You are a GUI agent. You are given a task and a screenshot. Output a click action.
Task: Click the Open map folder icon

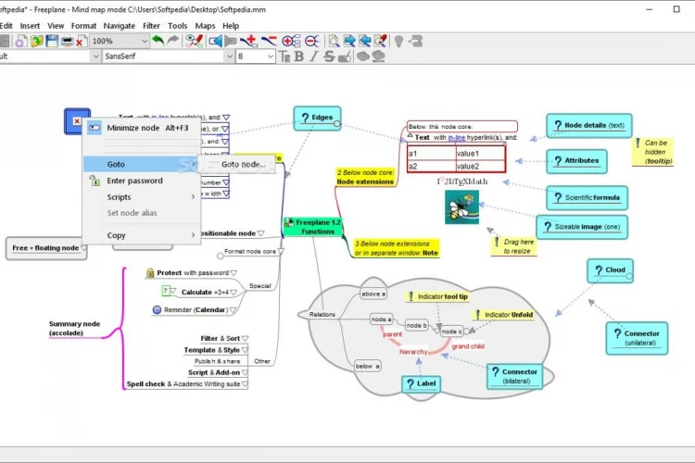click(37, 41)
